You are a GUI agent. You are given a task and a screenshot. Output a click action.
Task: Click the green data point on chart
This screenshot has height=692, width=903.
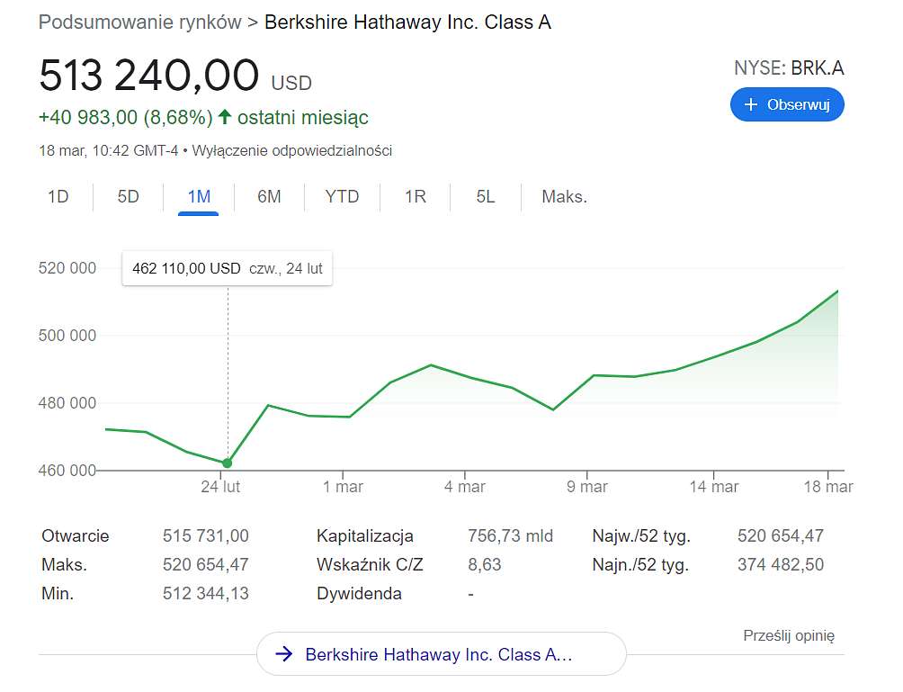coord(228,463)
